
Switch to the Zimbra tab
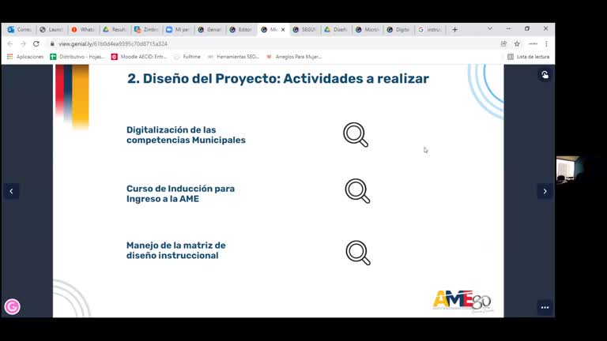pyautogui.click(x=146, y=29)
